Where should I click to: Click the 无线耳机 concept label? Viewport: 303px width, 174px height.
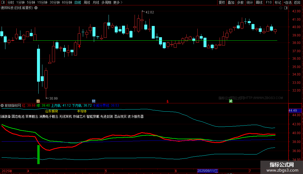65,116
